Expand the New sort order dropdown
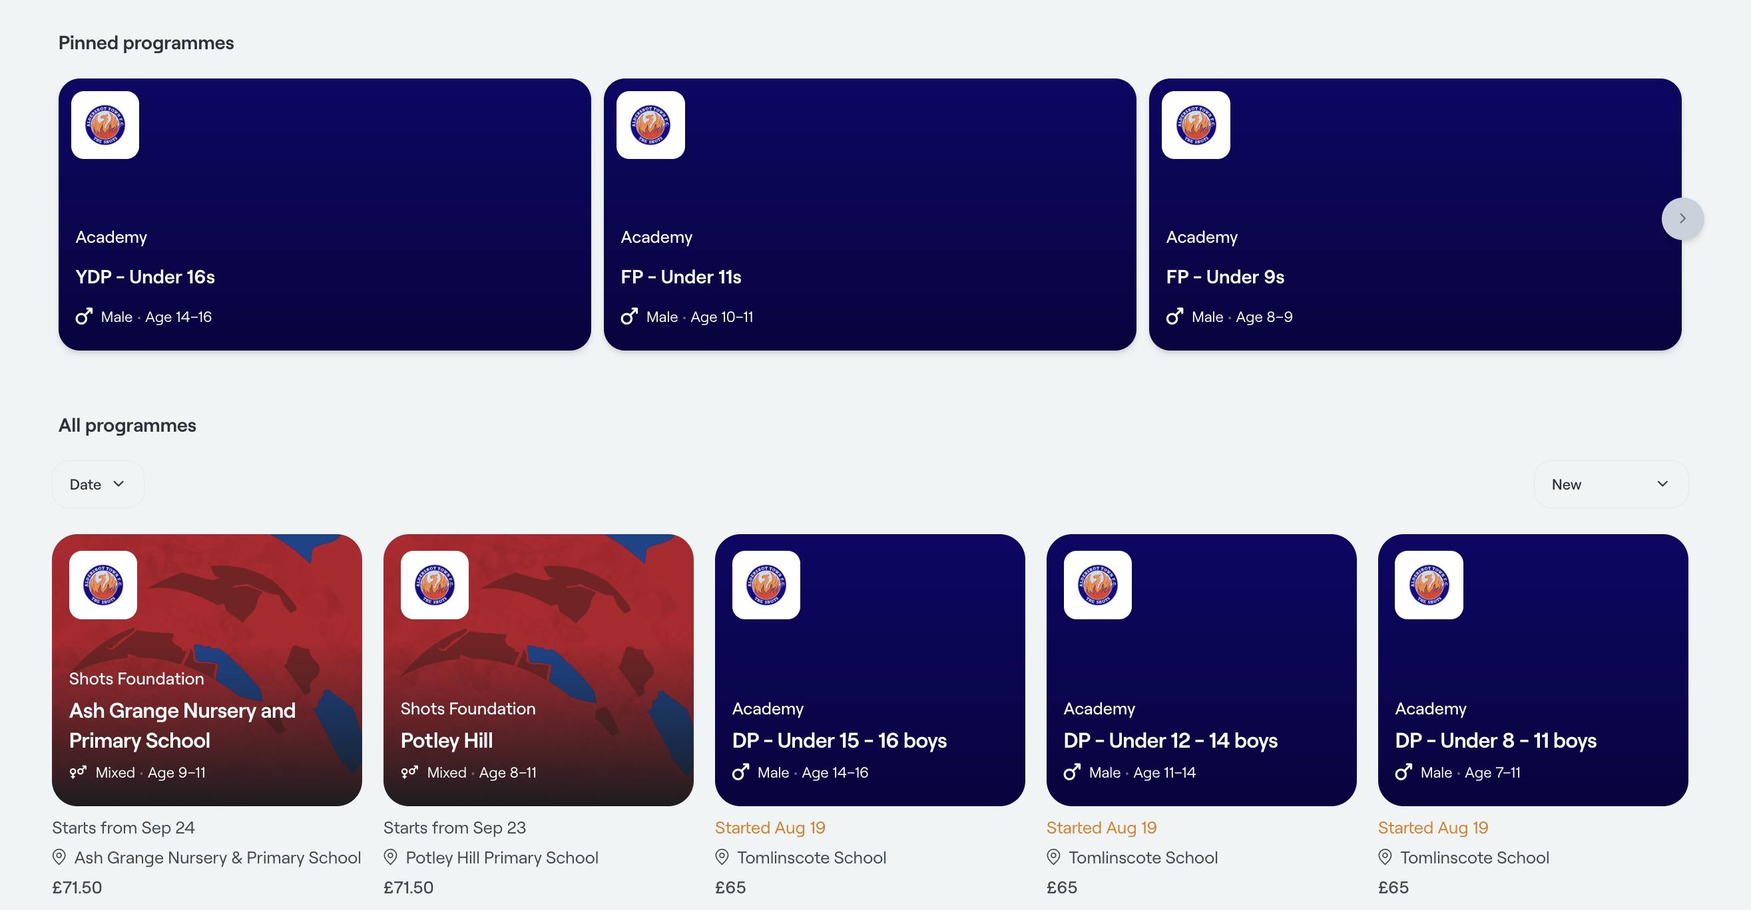The height and width of the screenshot is (910, 1751). (1611, 484)
